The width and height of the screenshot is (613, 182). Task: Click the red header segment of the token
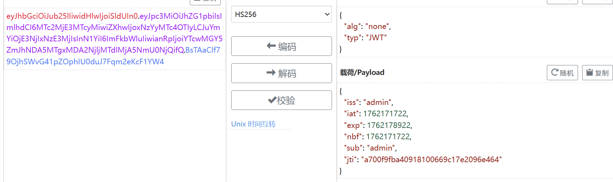(x=72, y=16)
